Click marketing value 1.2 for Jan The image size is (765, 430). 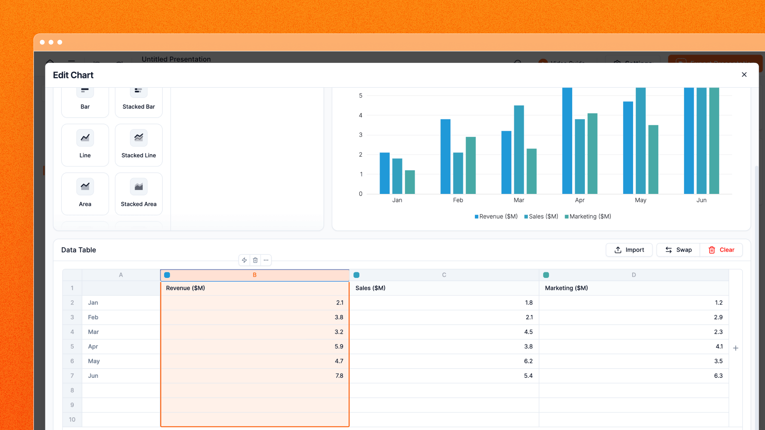(x=634, y=303)
